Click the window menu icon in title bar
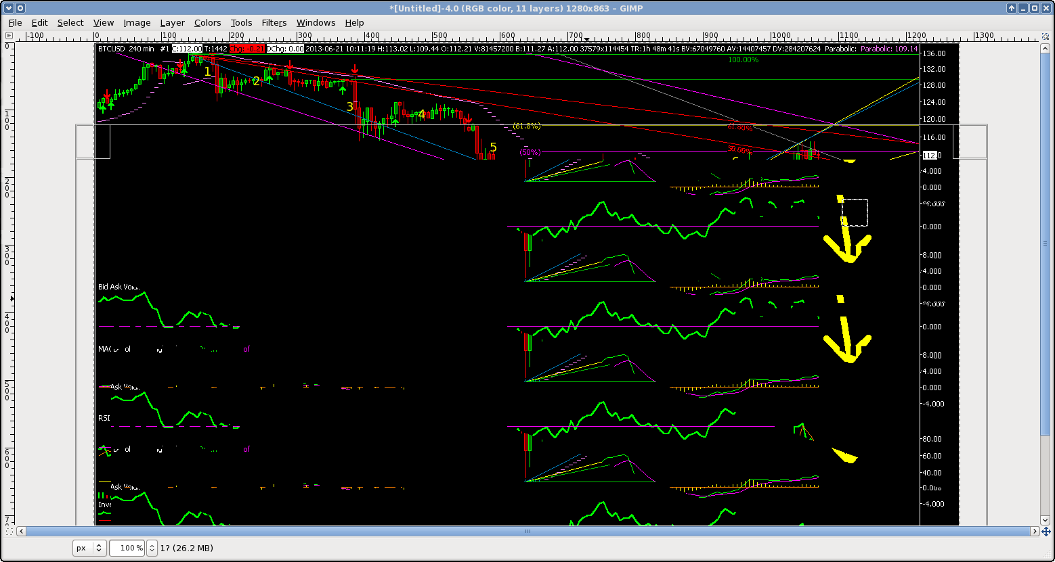1055x562 pixels. (7, 8)
